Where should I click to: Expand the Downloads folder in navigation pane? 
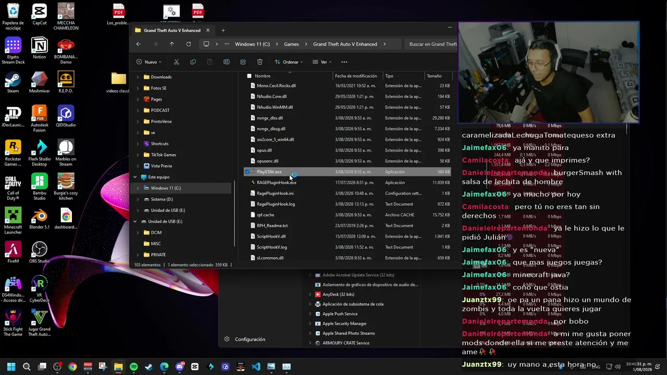(138, 77)
